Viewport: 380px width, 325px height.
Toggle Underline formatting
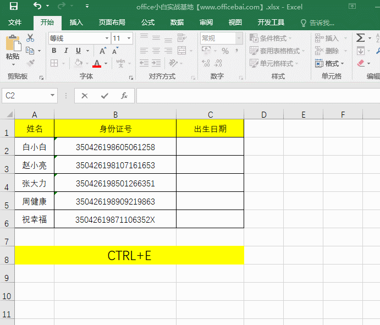78,51
